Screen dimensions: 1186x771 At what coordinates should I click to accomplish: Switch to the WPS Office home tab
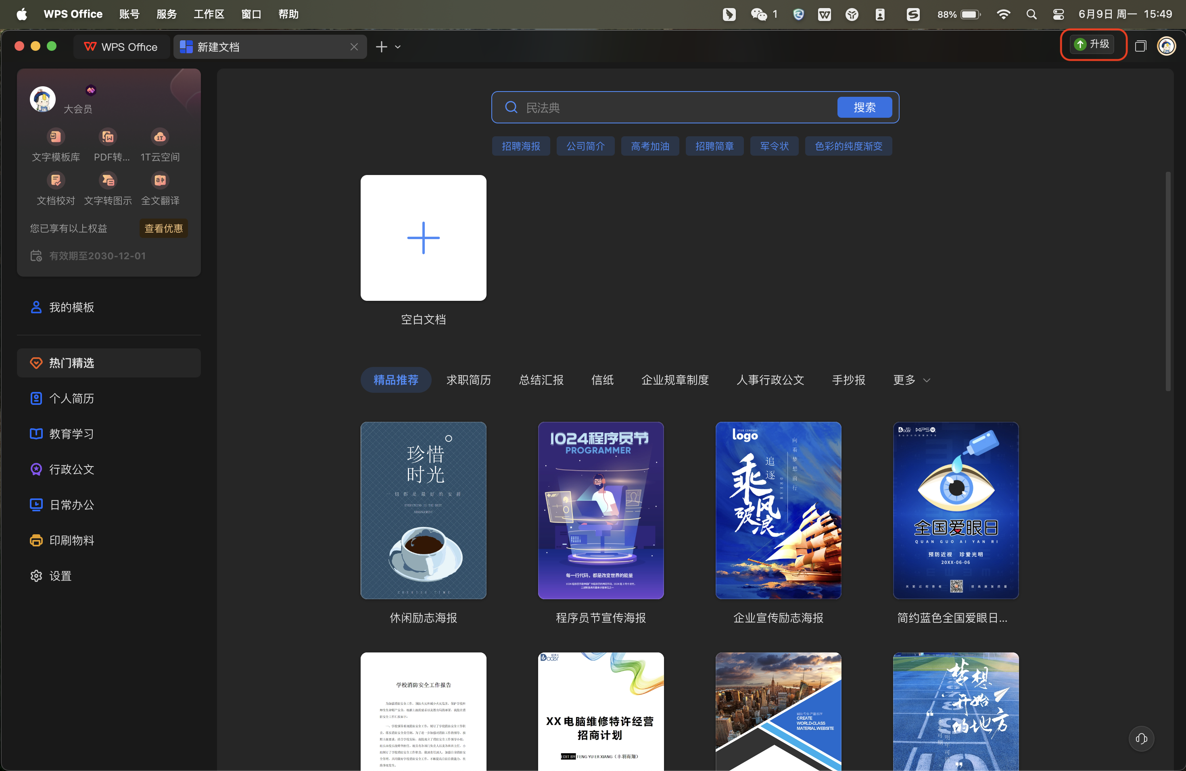121,47
